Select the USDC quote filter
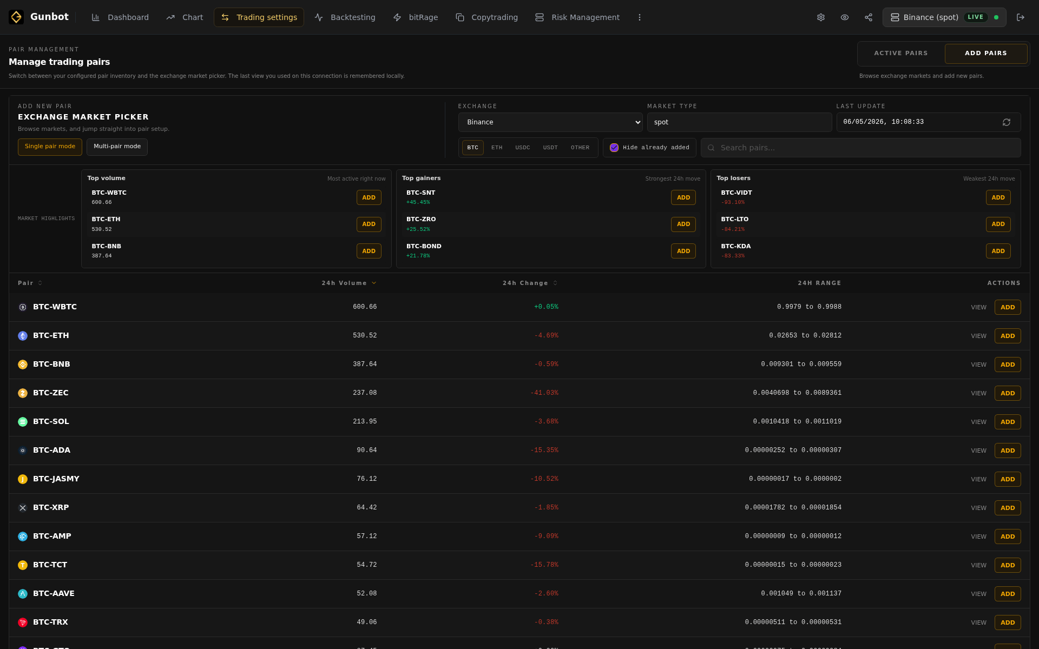This screenshot has height=649, width=1039. 523,148
